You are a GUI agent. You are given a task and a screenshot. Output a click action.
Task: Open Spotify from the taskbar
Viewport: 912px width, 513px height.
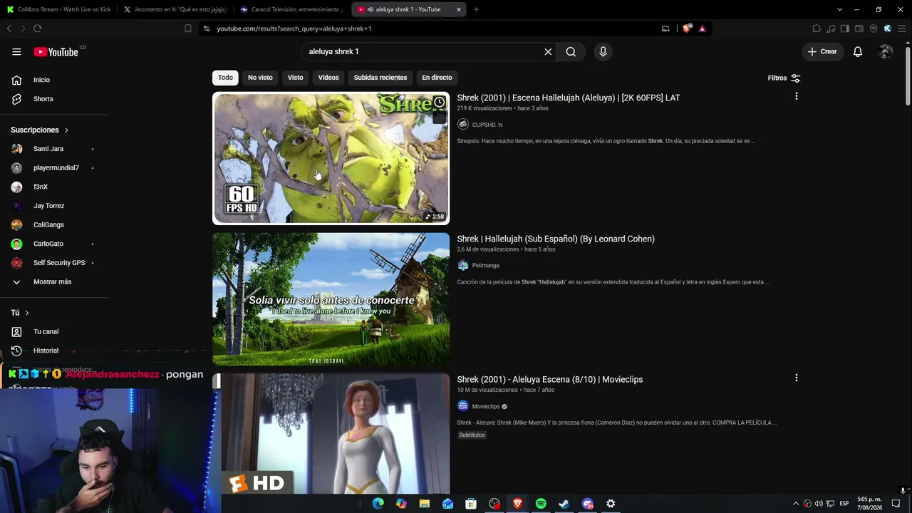pos(541,504)
